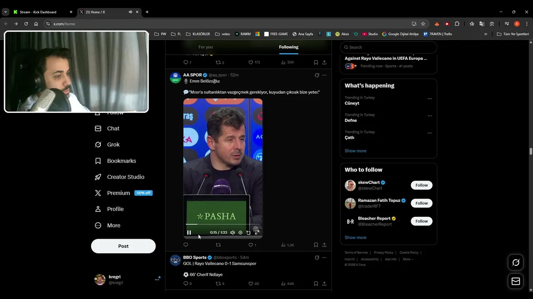Click the video progress bar

[223, 224]
